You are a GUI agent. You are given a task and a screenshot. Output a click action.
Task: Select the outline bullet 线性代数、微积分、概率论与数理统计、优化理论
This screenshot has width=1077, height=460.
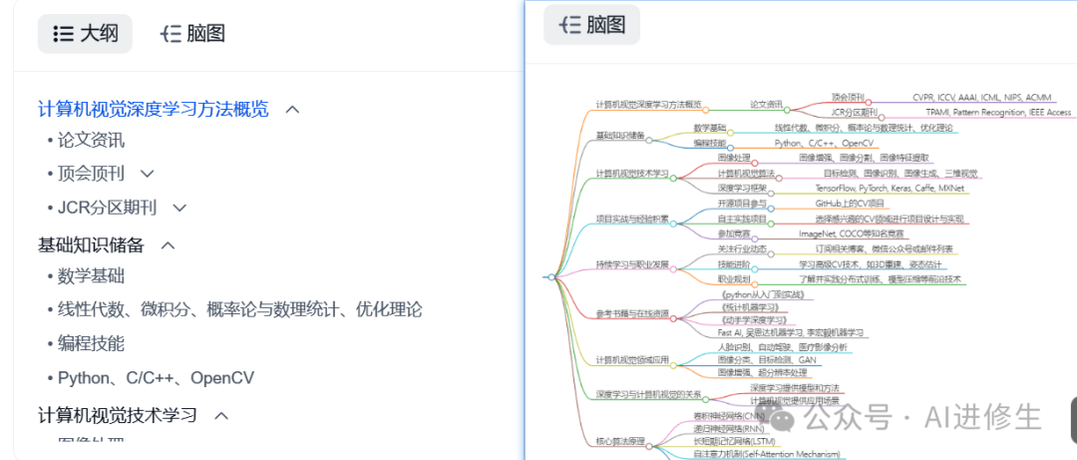tap(239, 309)
